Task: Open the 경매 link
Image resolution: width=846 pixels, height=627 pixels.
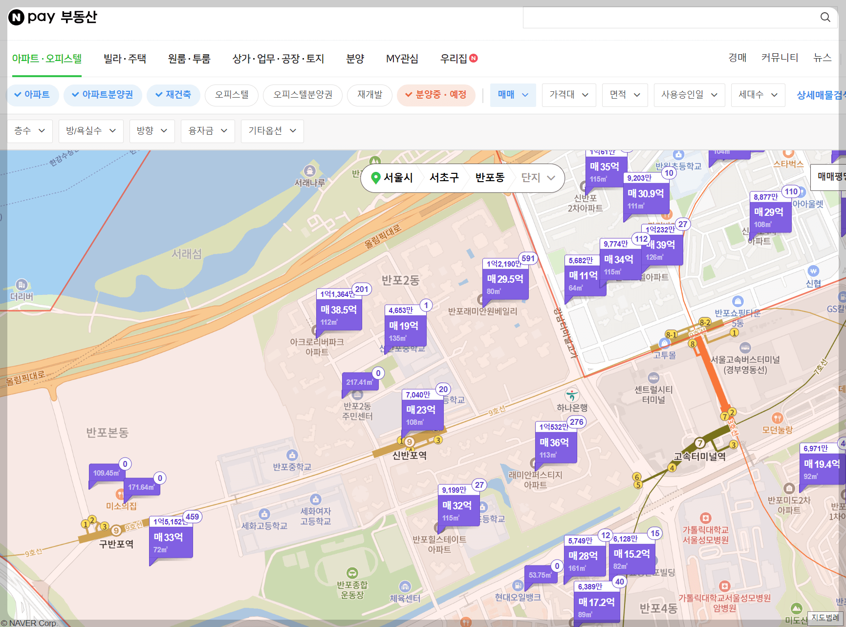Action: [738, 58]
